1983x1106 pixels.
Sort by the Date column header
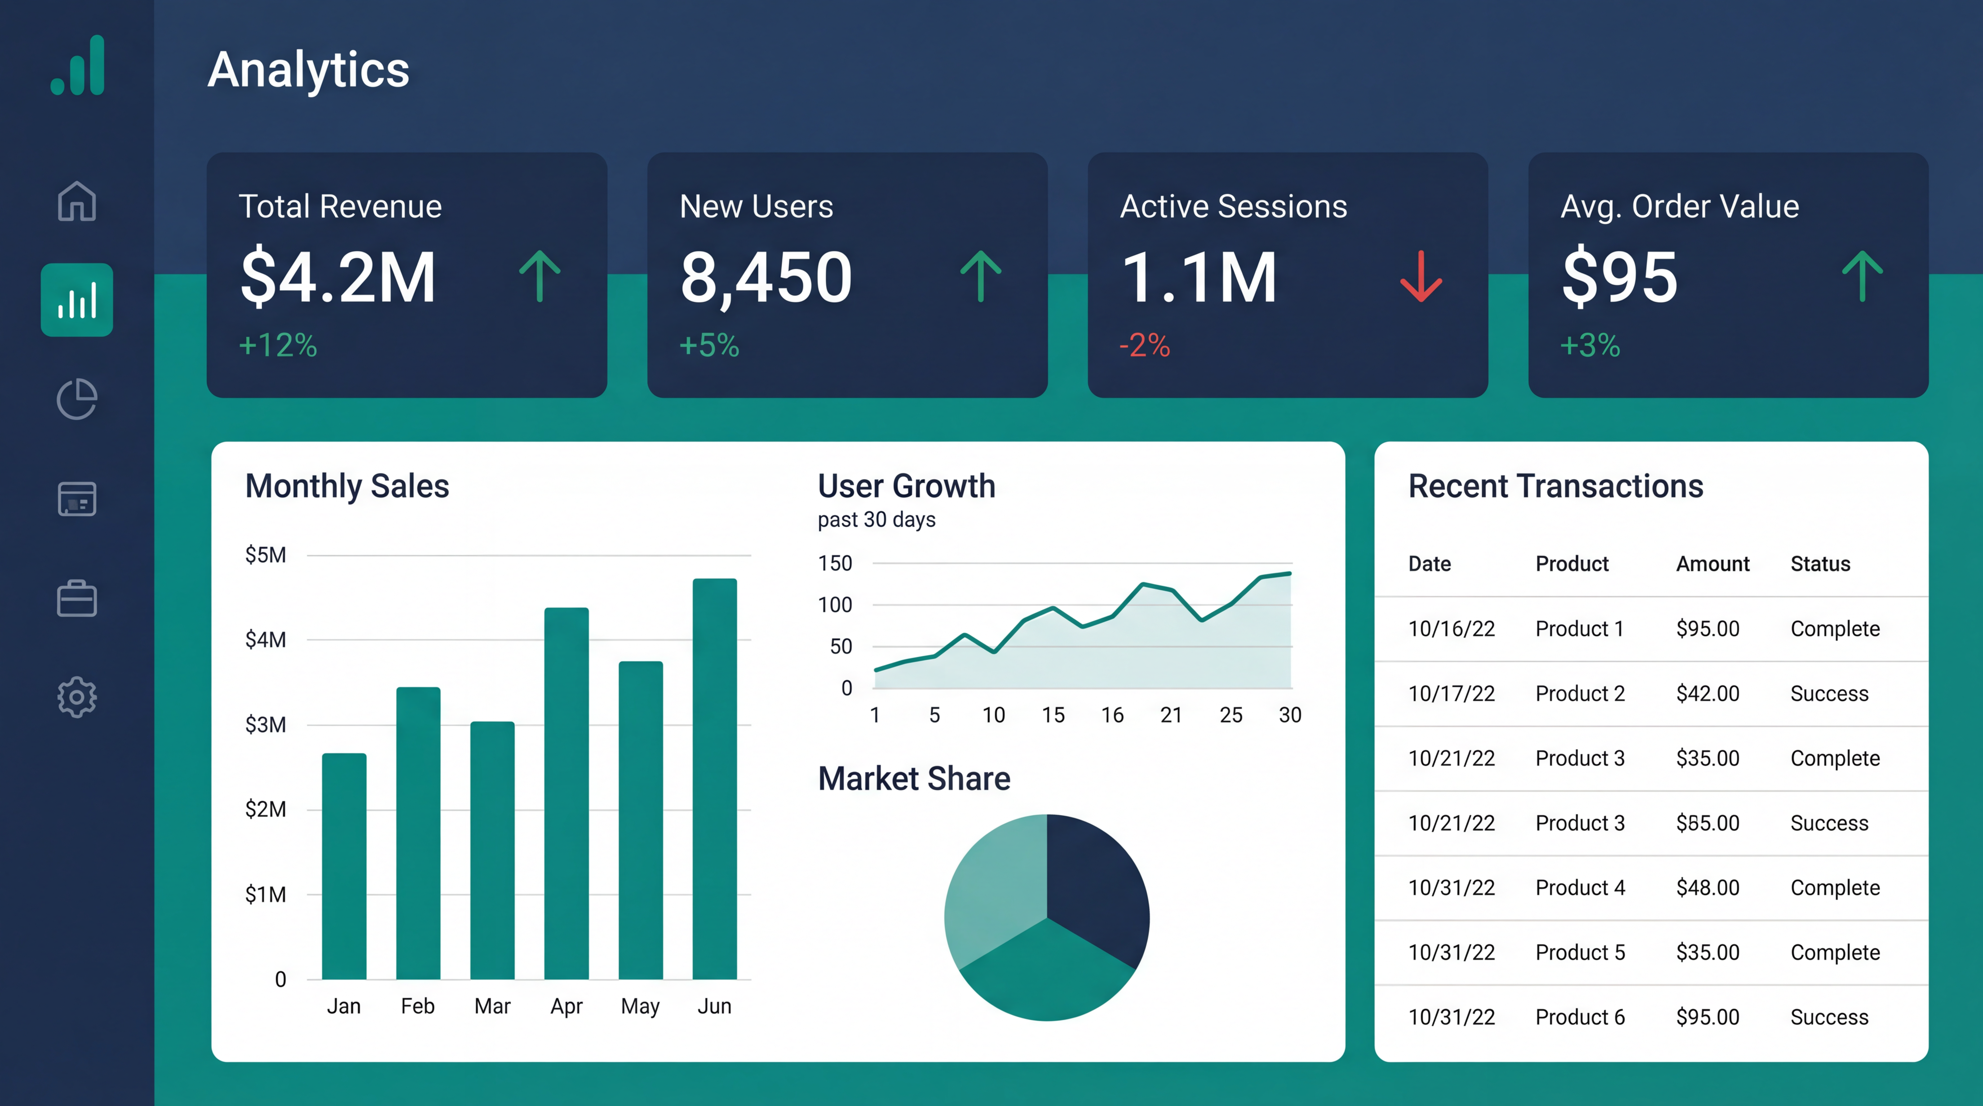tap(1430, 564)
